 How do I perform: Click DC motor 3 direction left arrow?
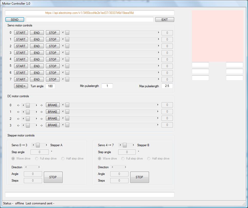23,125
